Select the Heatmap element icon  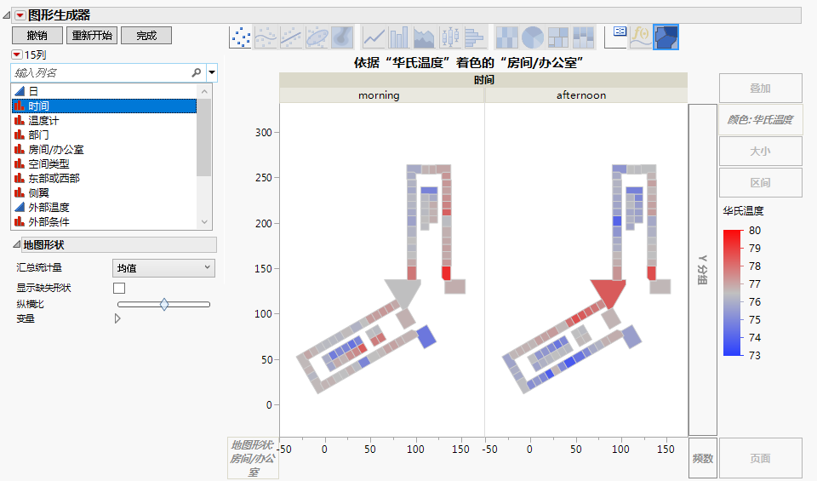(507, 37)
